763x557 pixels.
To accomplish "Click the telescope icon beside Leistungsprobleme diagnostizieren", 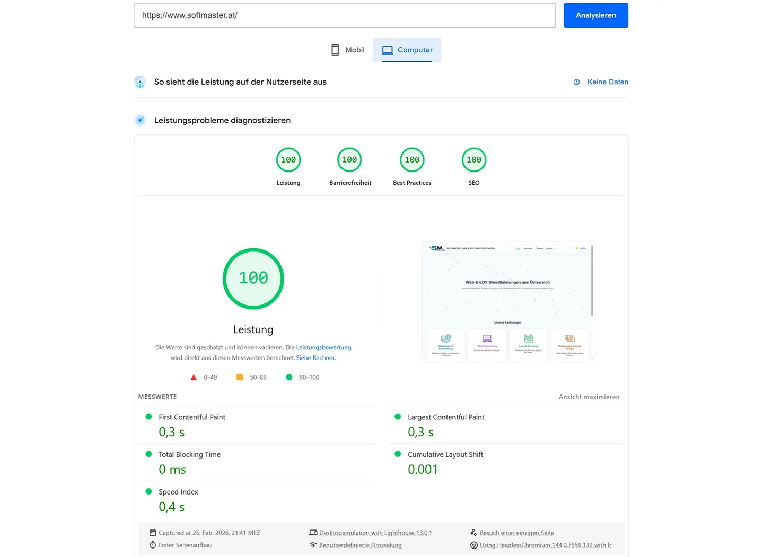I will pos(139,120).
